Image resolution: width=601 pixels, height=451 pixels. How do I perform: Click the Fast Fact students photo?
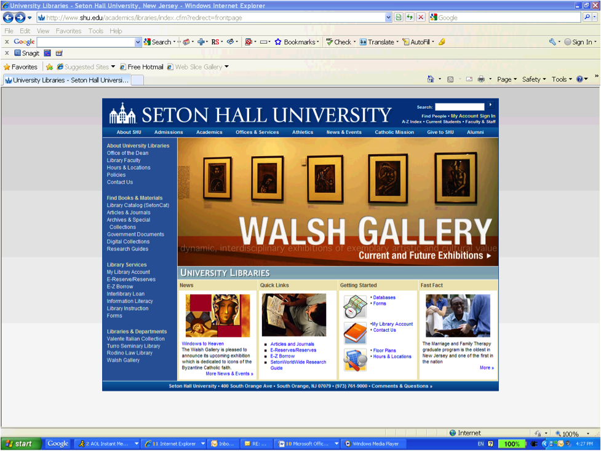click(458, 315)
